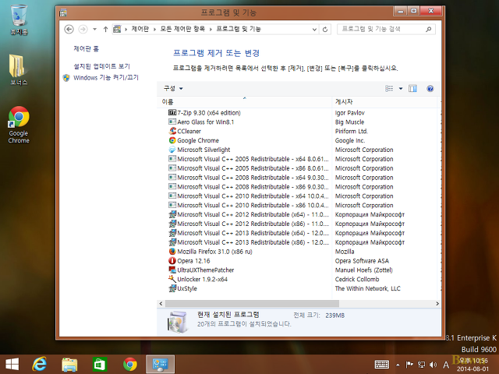This screenshot has width=499, height=374.
Task: Click the 제어판 breadcrumb
Action: click(x=140, y=30)
